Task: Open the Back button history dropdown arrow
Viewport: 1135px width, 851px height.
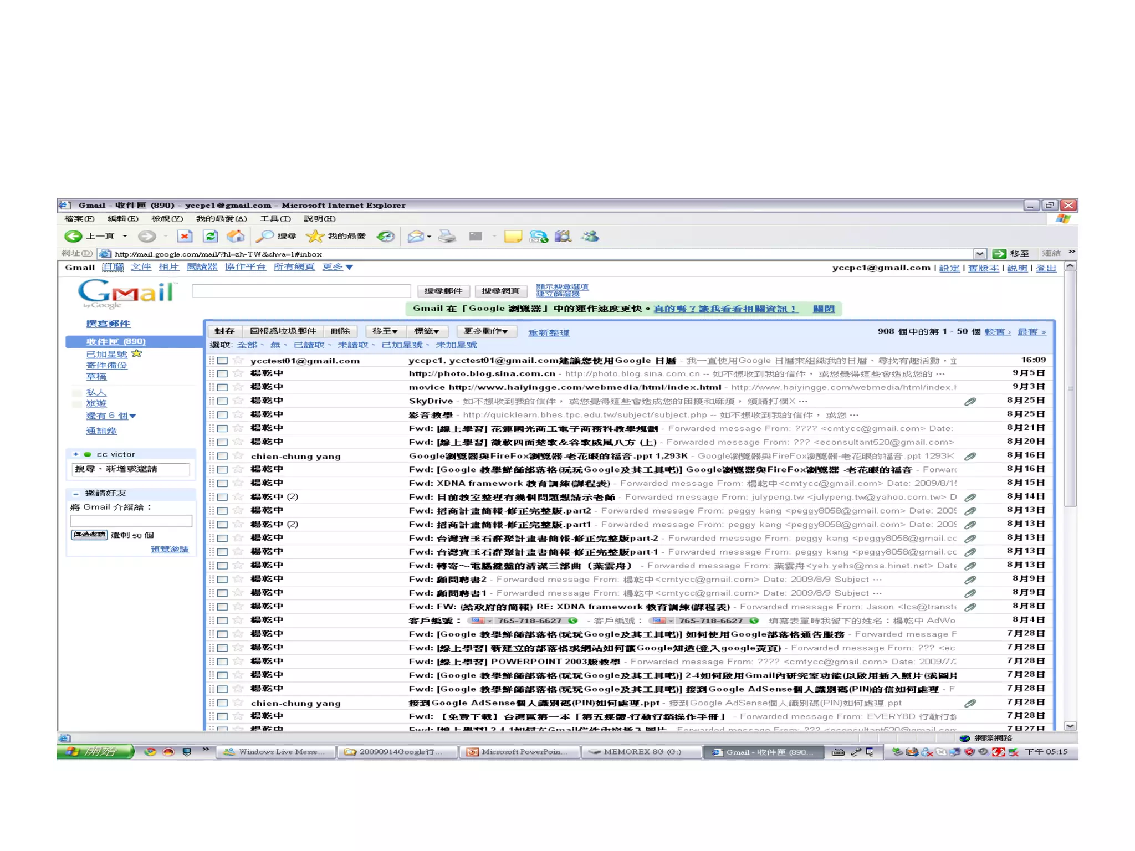Action: (x=125, y=237)
